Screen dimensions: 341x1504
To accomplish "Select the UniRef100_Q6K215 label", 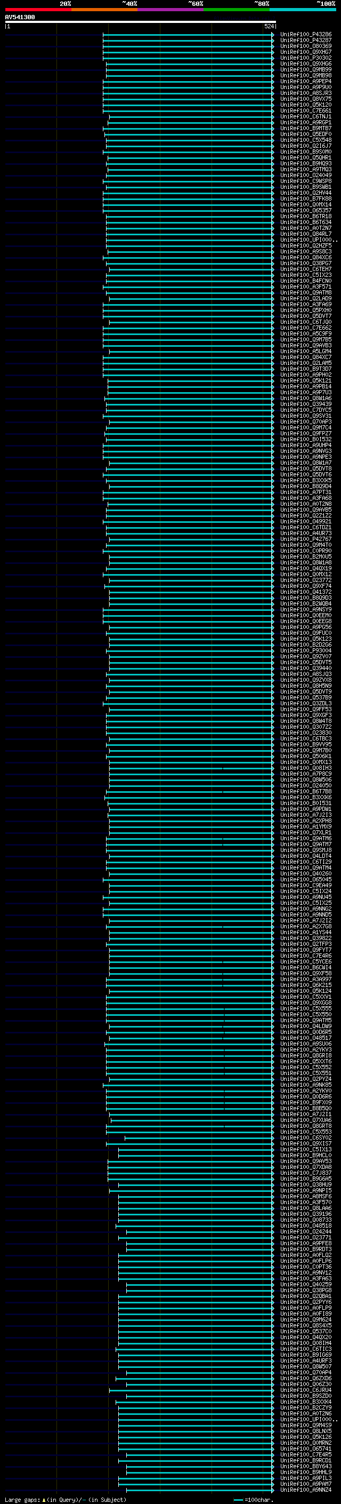I will (305, 985).
